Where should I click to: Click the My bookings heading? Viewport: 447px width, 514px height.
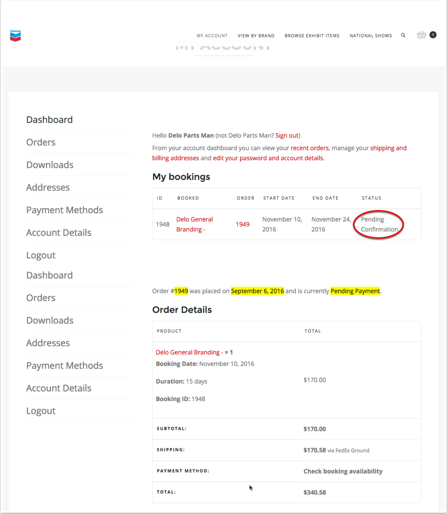[181, 177]
